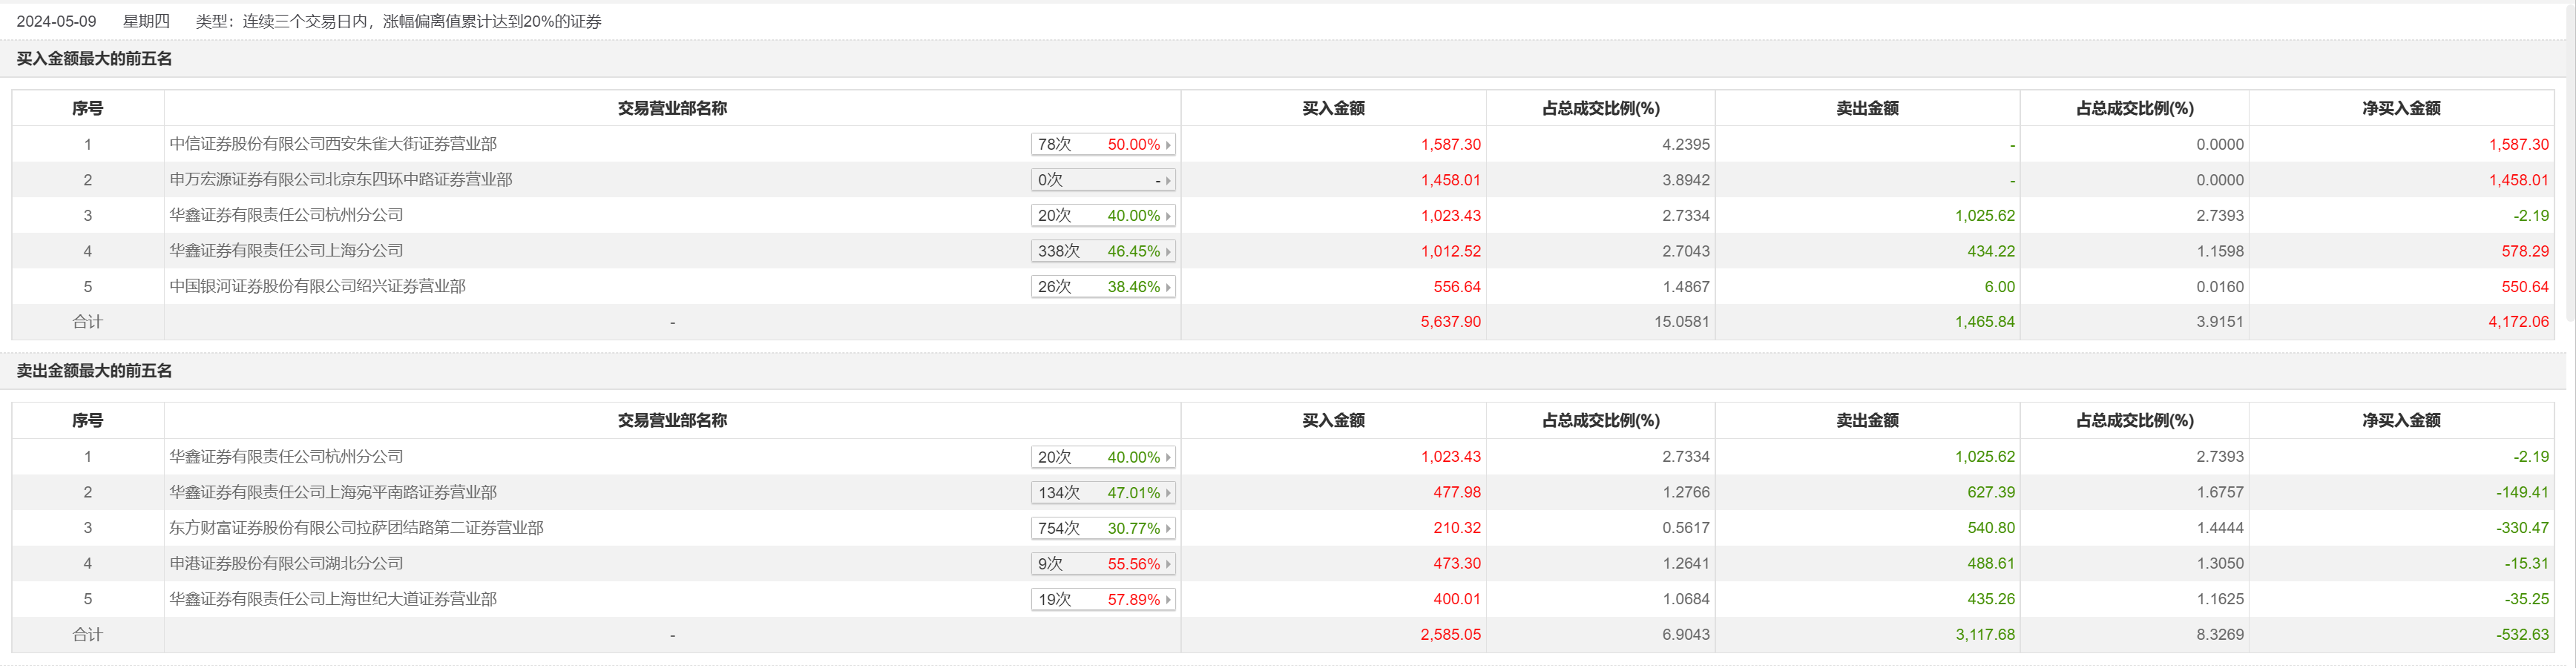Click the 买入金额最大的前五名 section heading
This screenshot has width=2576, height=668.
point(94,59)
